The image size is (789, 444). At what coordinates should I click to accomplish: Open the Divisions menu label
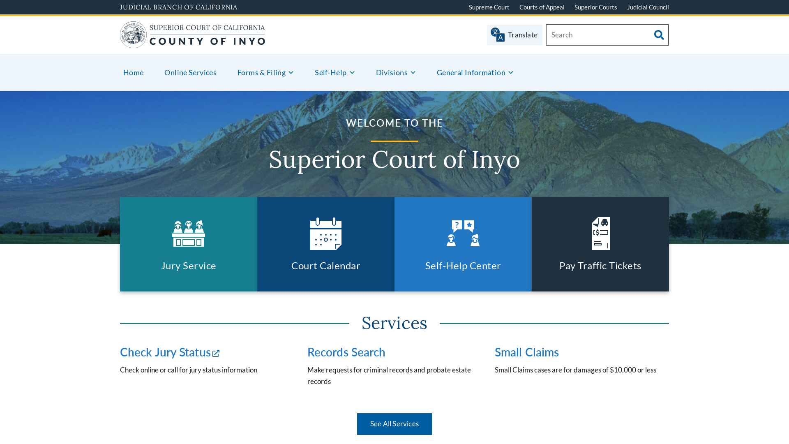[x=392, y=72]
